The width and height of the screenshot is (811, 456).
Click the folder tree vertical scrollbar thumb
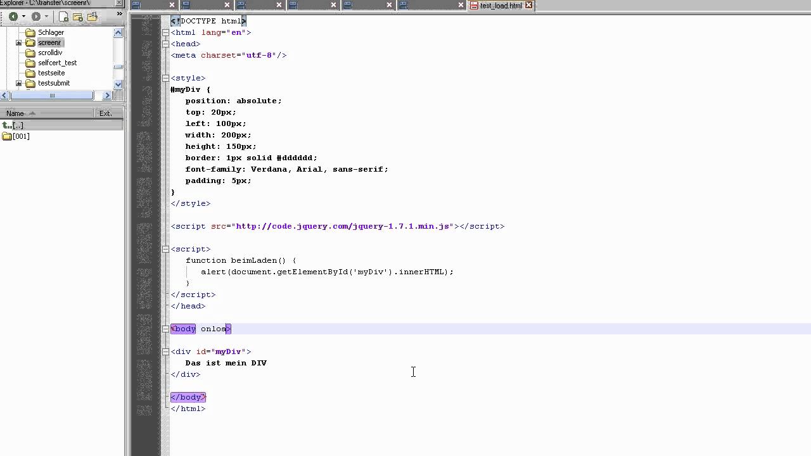point(118,66)
